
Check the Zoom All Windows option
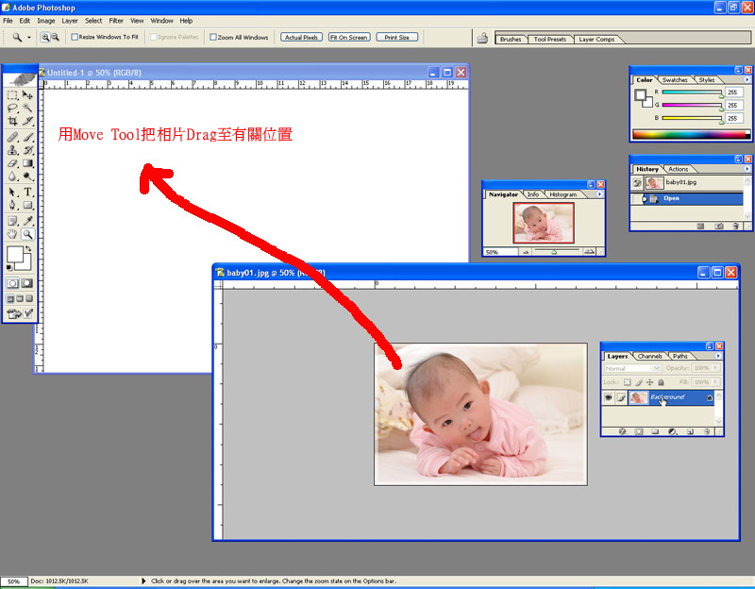[212, 38]
